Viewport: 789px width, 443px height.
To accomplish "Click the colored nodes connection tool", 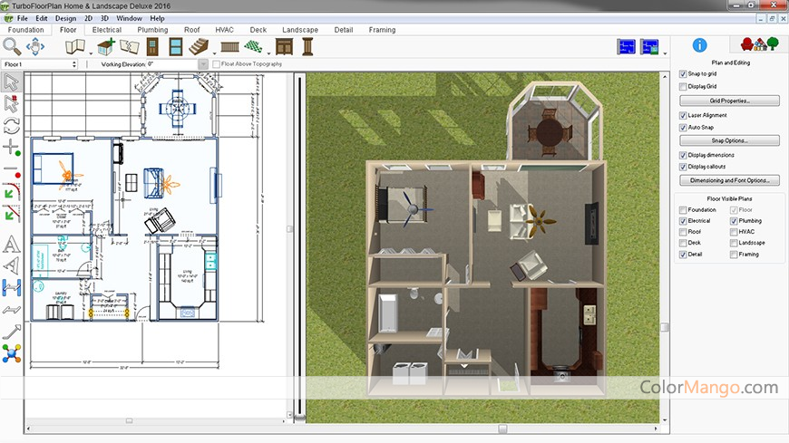I will click(x=11, y=353).
